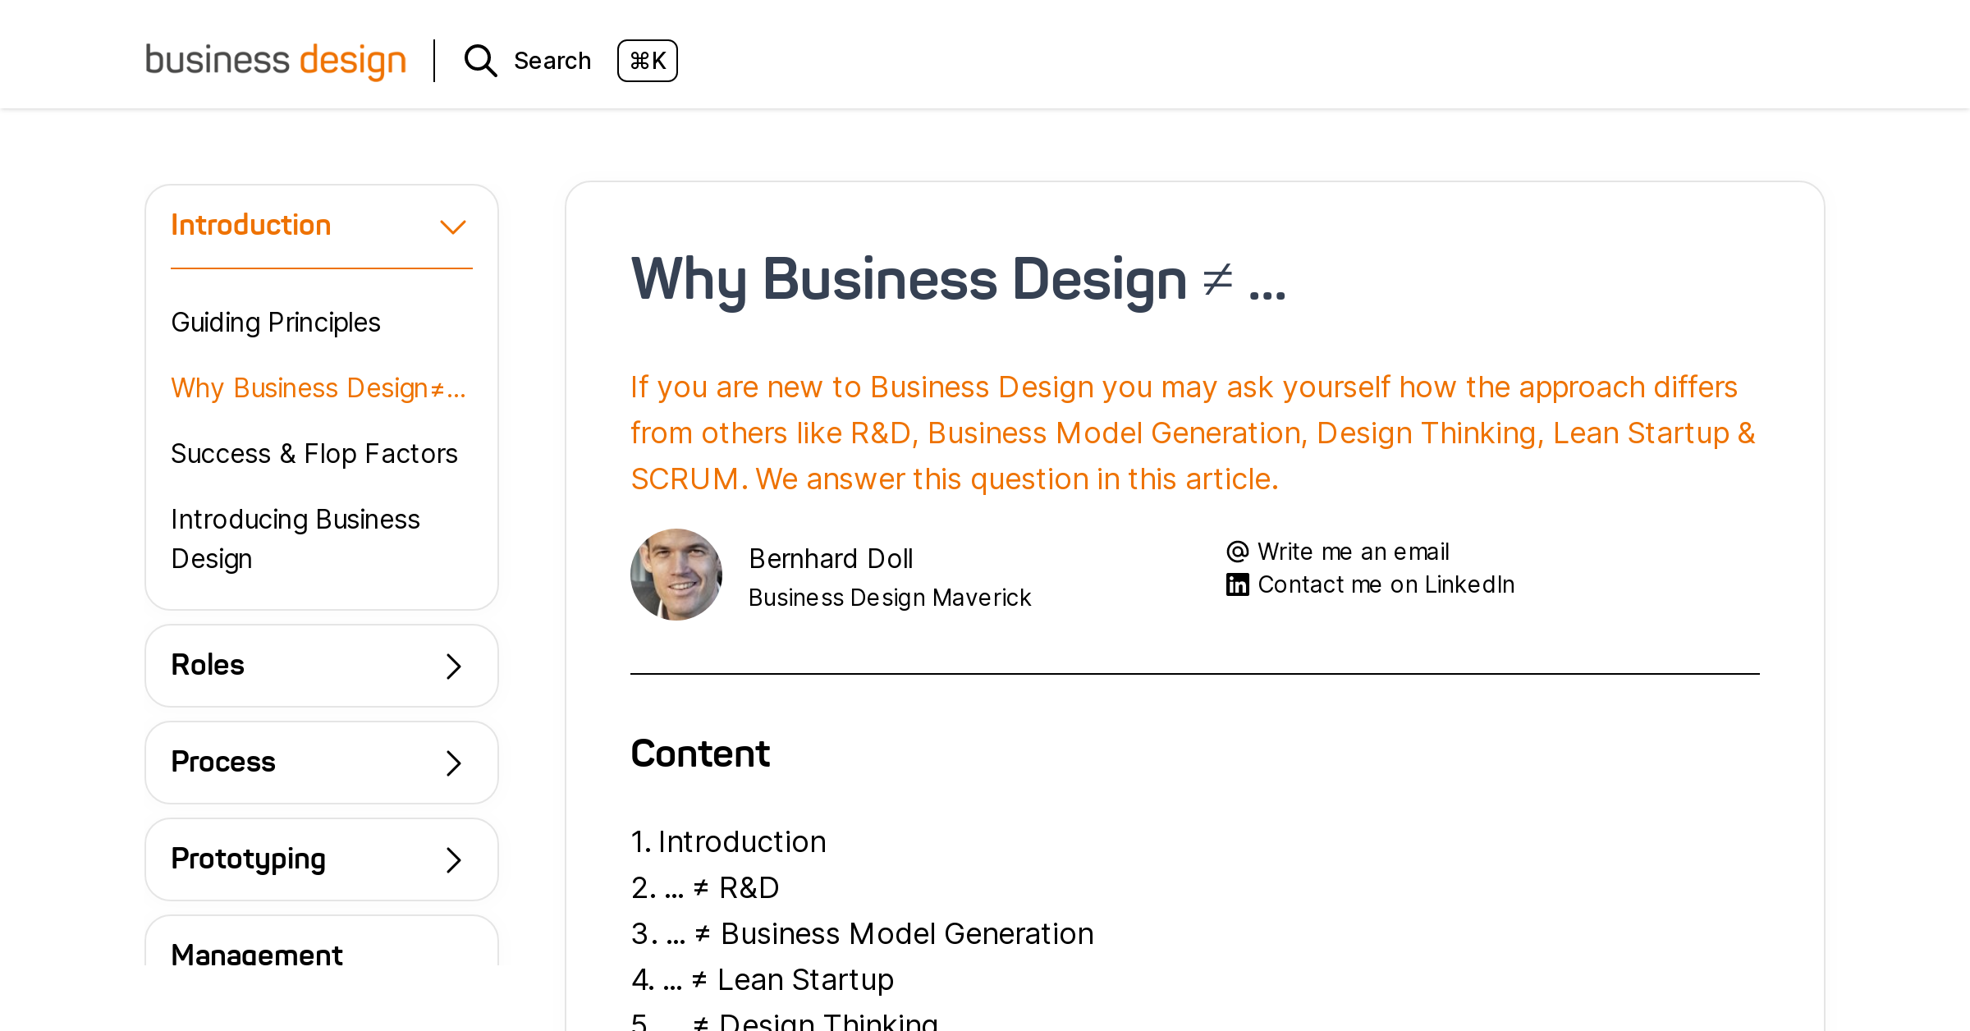Select the ⌘K keyboard shortcut badge

coord(648,61)
